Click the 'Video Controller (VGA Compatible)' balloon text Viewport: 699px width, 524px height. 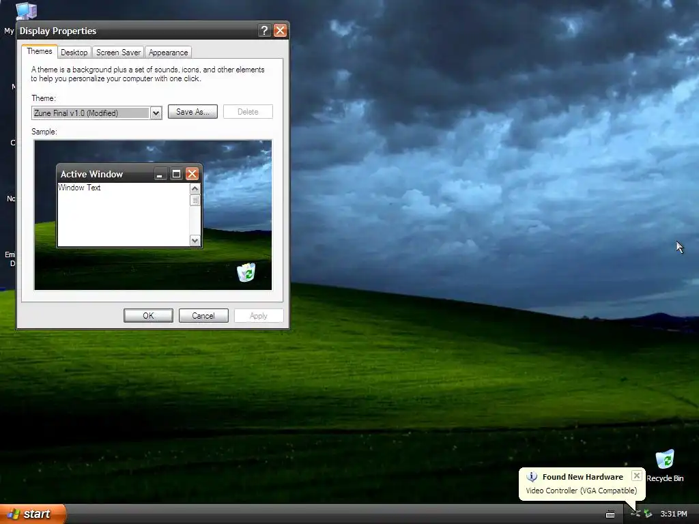[x=582, y=491]
